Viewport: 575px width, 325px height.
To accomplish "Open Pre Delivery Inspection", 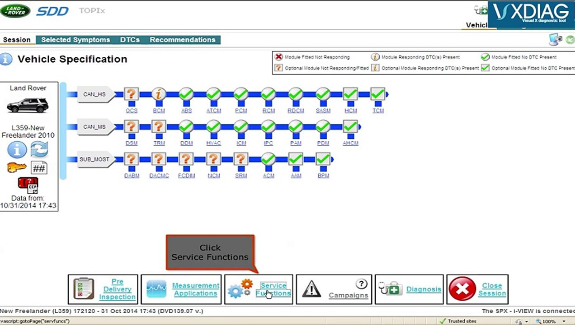I will pos(103,289).
